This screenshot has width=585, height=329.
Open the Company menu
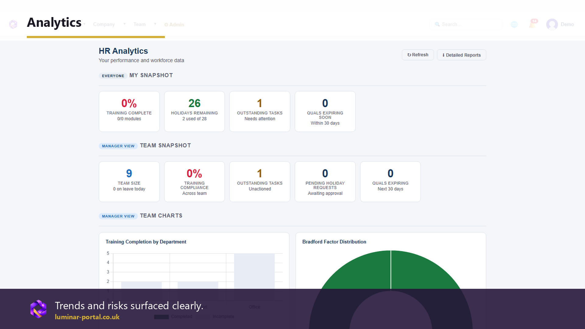point(104,24)
